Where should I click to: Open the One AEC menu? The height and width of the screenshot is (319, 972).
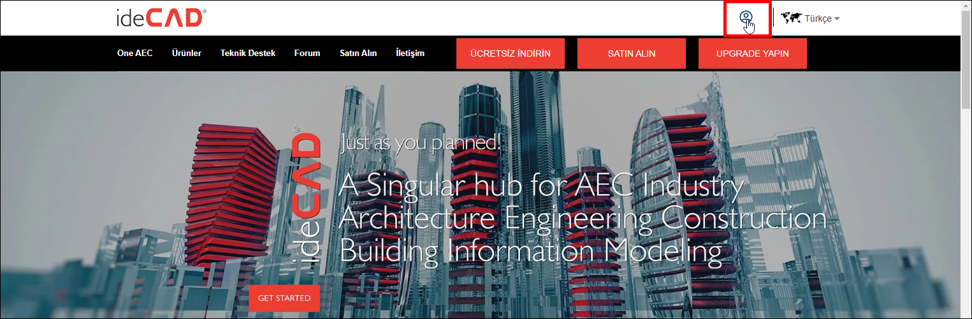135,53
